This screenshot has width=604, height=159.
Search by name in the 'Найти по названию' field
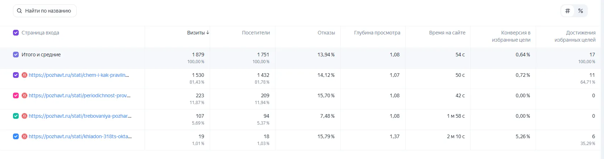(x=45, y=11)
